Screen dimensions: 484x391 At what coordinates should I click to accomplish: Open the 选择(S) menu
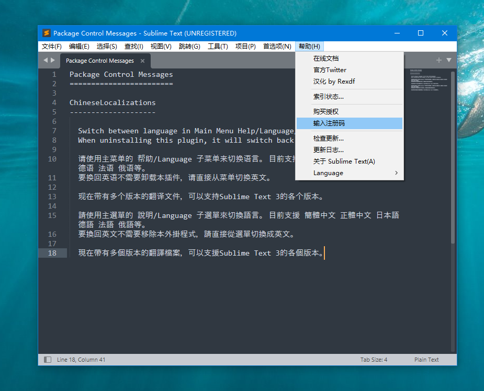tap(107, 46)
